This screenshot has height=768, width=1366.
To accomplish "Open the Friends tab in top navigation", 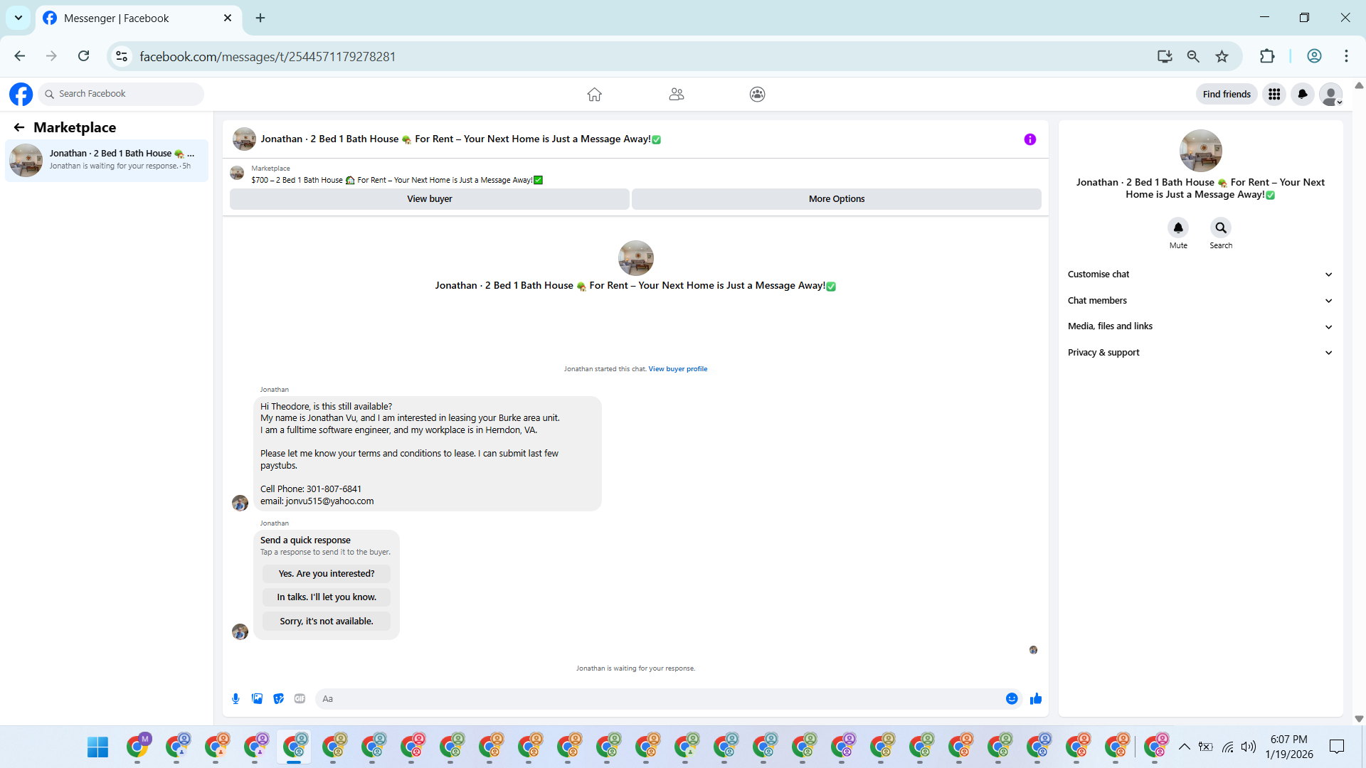I will [x=676, y=94].
